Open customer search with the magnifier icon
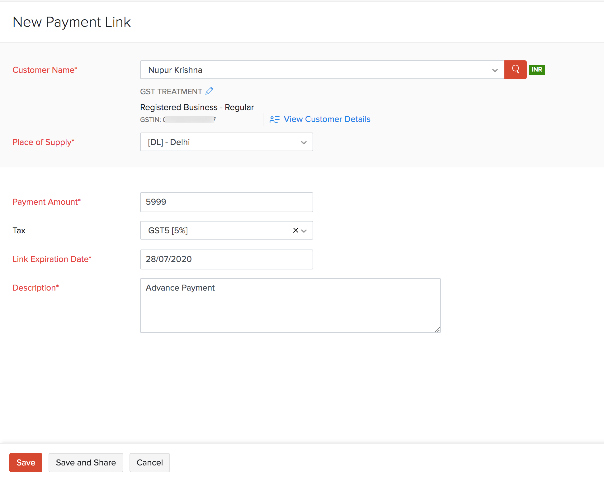Screen dimensions: 604x481 pyautogui.click(x=515, y=70)
